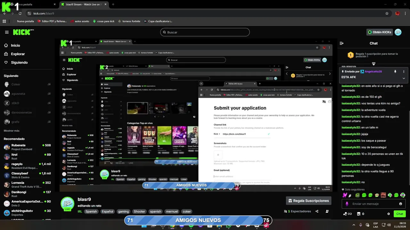Open the hamburger sidebar menu
The height and width of the screenshot is (230, 410).
click(7, 32)
